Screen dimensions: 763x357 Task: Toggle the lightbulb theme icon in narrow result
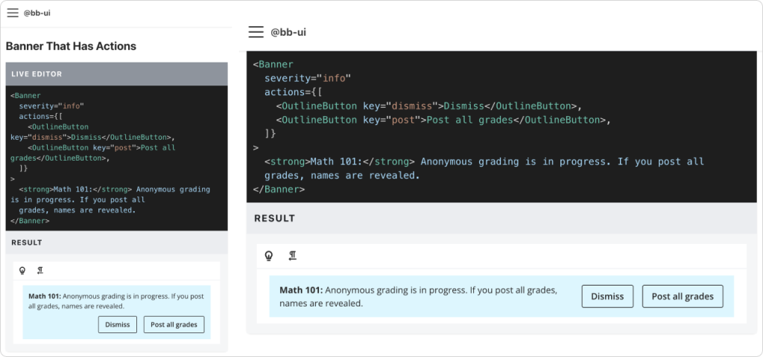point(22,271)
